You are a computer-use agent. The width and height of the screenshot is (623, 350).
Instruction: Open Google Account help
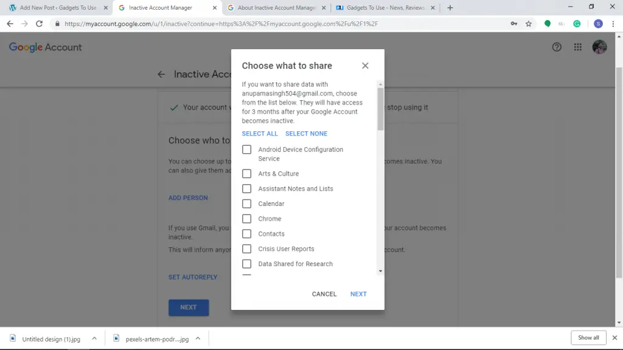point(557,47)
